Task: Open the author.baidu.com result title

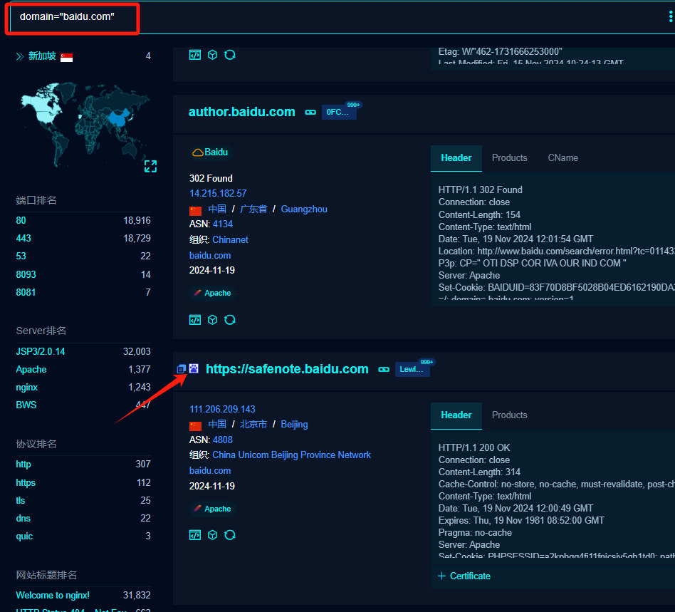Action: [242, 112]
